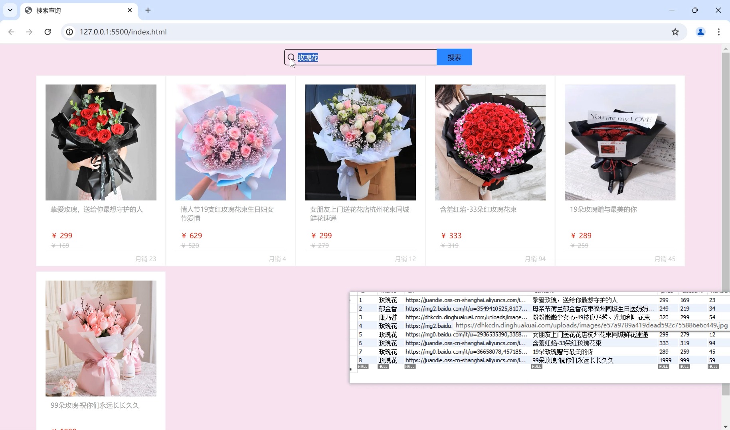
Task: Select row 5 URL cell starting img0.baidu.com
Action: pyautogui.click(x=466, y=335)
